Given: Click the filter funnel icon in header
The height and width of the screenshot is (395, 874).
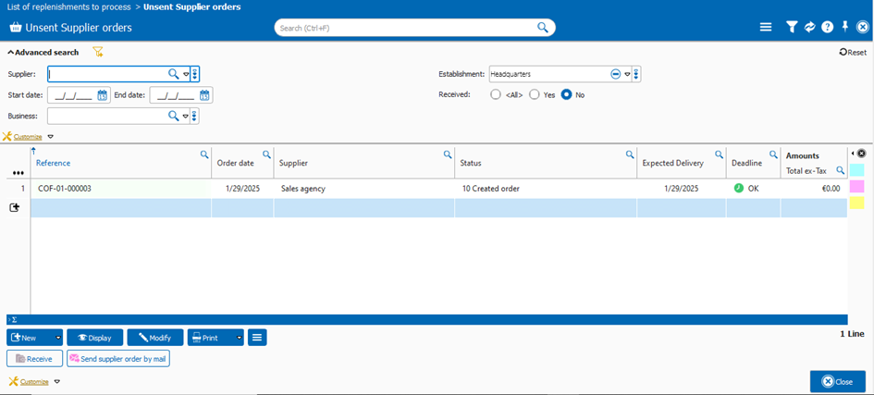Looking at the screenshot, I should point(792,28).
